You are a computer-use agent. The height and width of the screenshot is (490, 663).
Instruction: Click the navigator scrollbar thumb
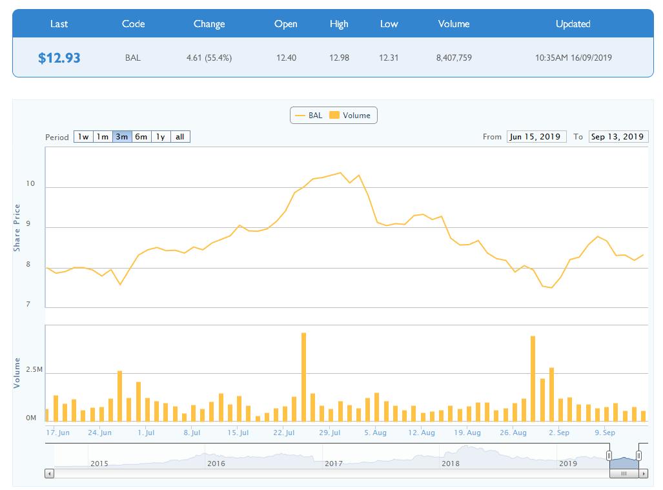click(x=624, y=473)
